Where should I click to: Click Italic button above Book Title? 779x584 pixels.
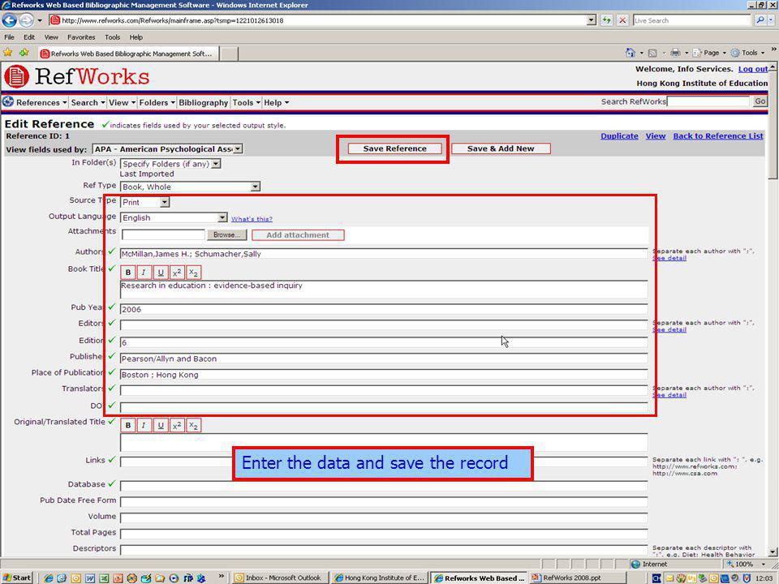click(144, 273)
